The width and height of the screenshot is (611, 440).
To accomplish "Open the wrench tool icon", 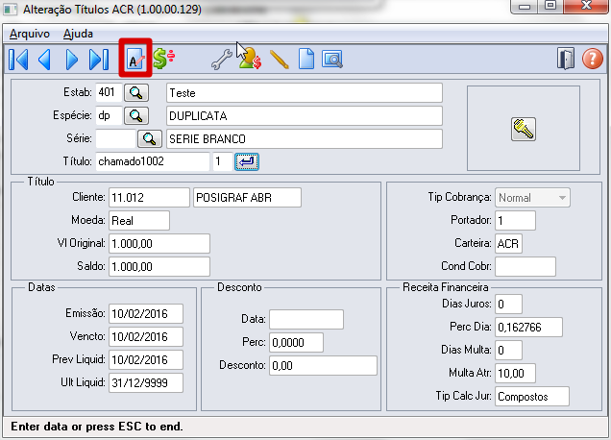I will coord(222,60).
